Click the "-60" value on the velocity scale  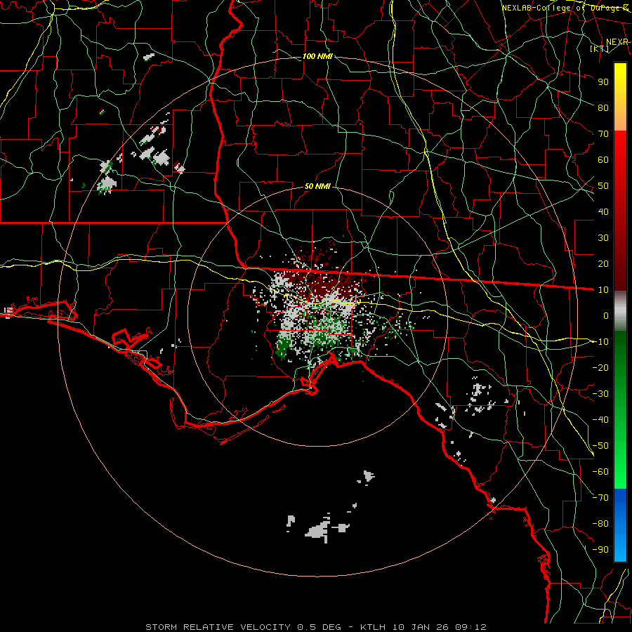tap(600, 472)
